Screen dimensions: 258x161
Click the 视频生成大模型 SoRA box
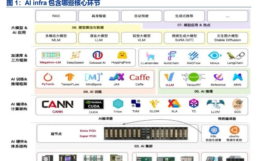[x=184, y=38]
